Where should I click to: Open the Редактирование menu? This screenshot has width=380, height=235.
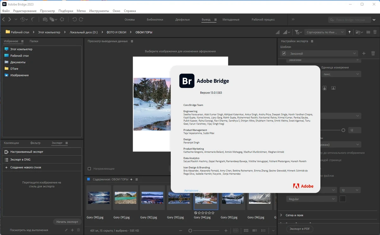pos(25,11)
